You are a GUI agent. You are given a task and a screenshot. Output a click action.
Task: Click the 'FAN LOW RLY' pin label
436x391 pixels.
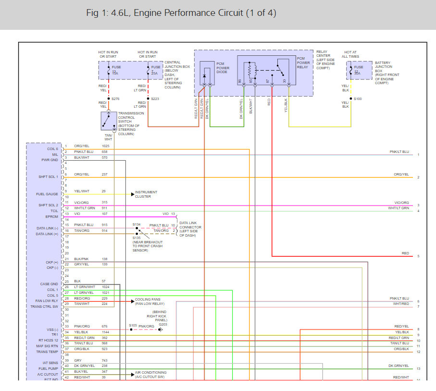click(47, 301)
